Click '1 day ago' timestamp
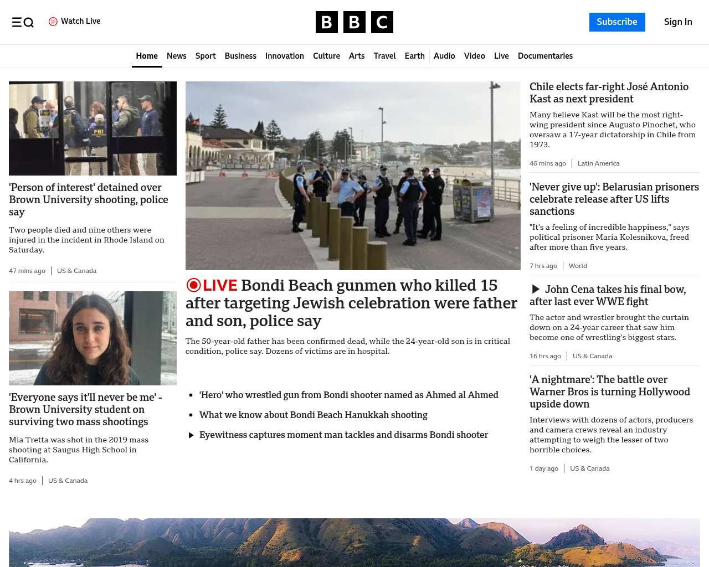709x567 pixels. coord(544,468)
